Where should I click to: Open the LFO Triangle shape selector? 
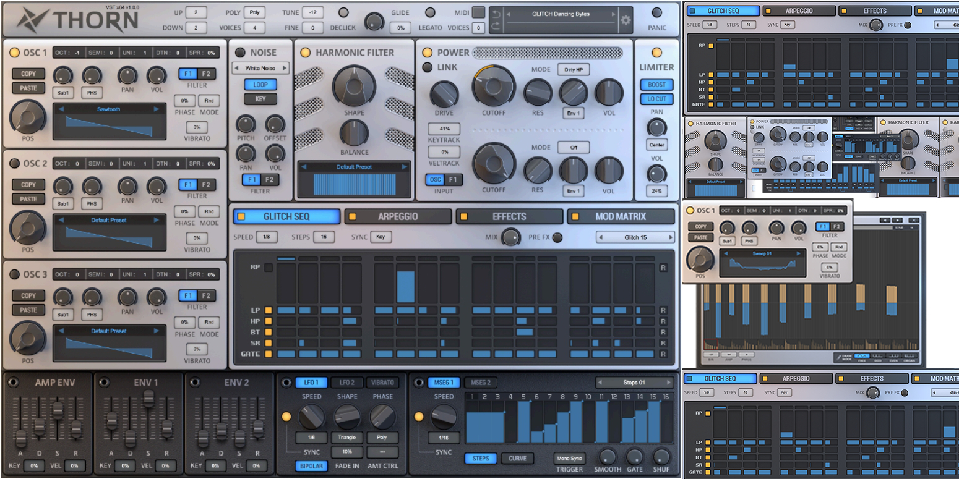point(347,438)
